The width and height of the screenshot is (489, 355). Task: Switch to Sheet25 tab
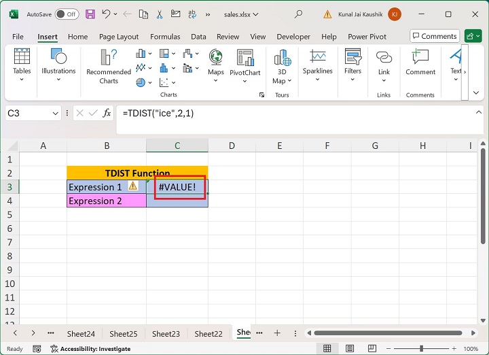click(x=123, y=334)
